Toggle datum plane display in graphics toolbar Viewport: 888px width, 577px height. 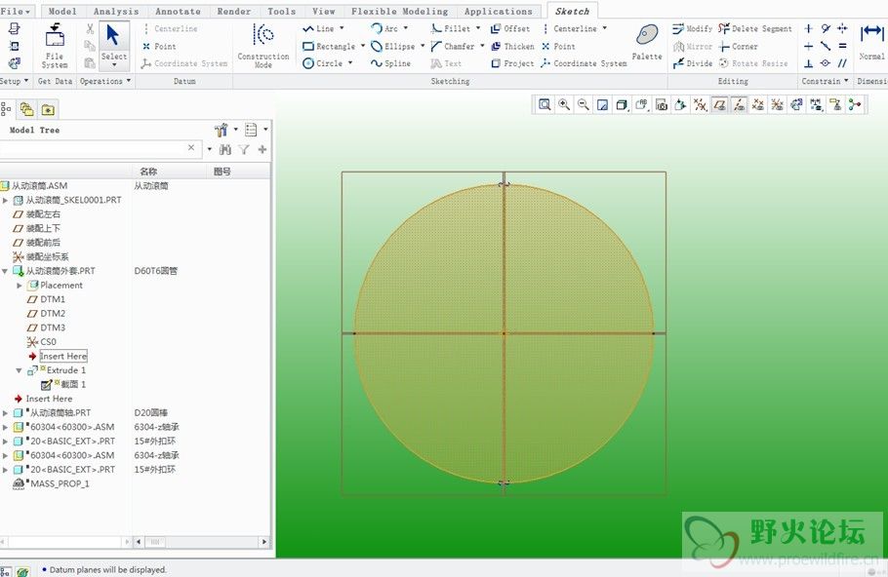(719, 104)
